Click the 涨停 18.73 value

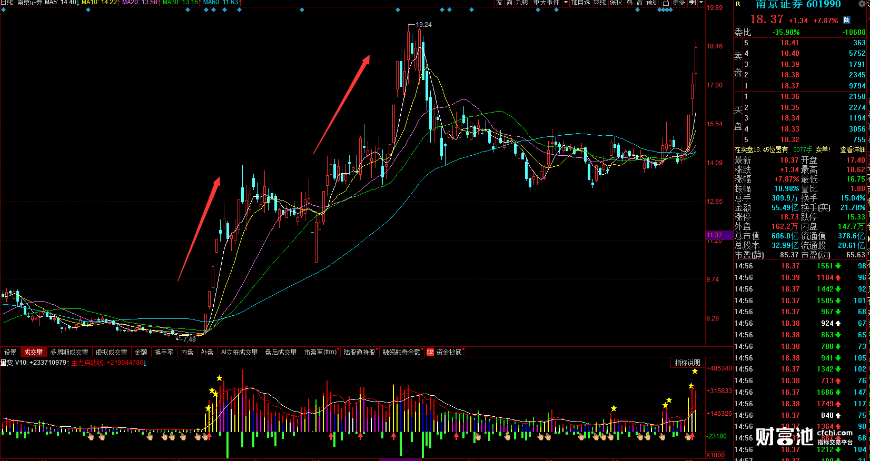click(789, 217)
